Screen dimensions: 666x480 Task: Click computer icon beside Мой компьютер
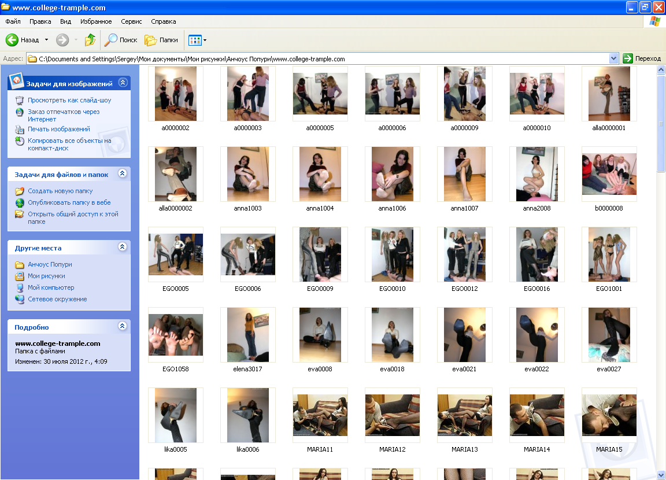pyautogui.click(x=20, y=287)
